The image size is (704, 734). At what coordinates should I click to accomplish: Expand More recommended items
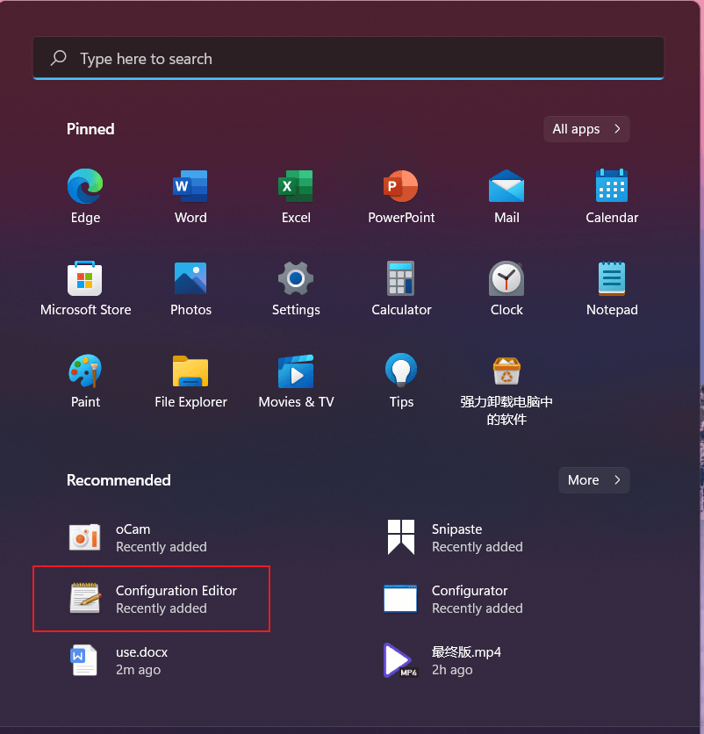(x=593, y=480)
